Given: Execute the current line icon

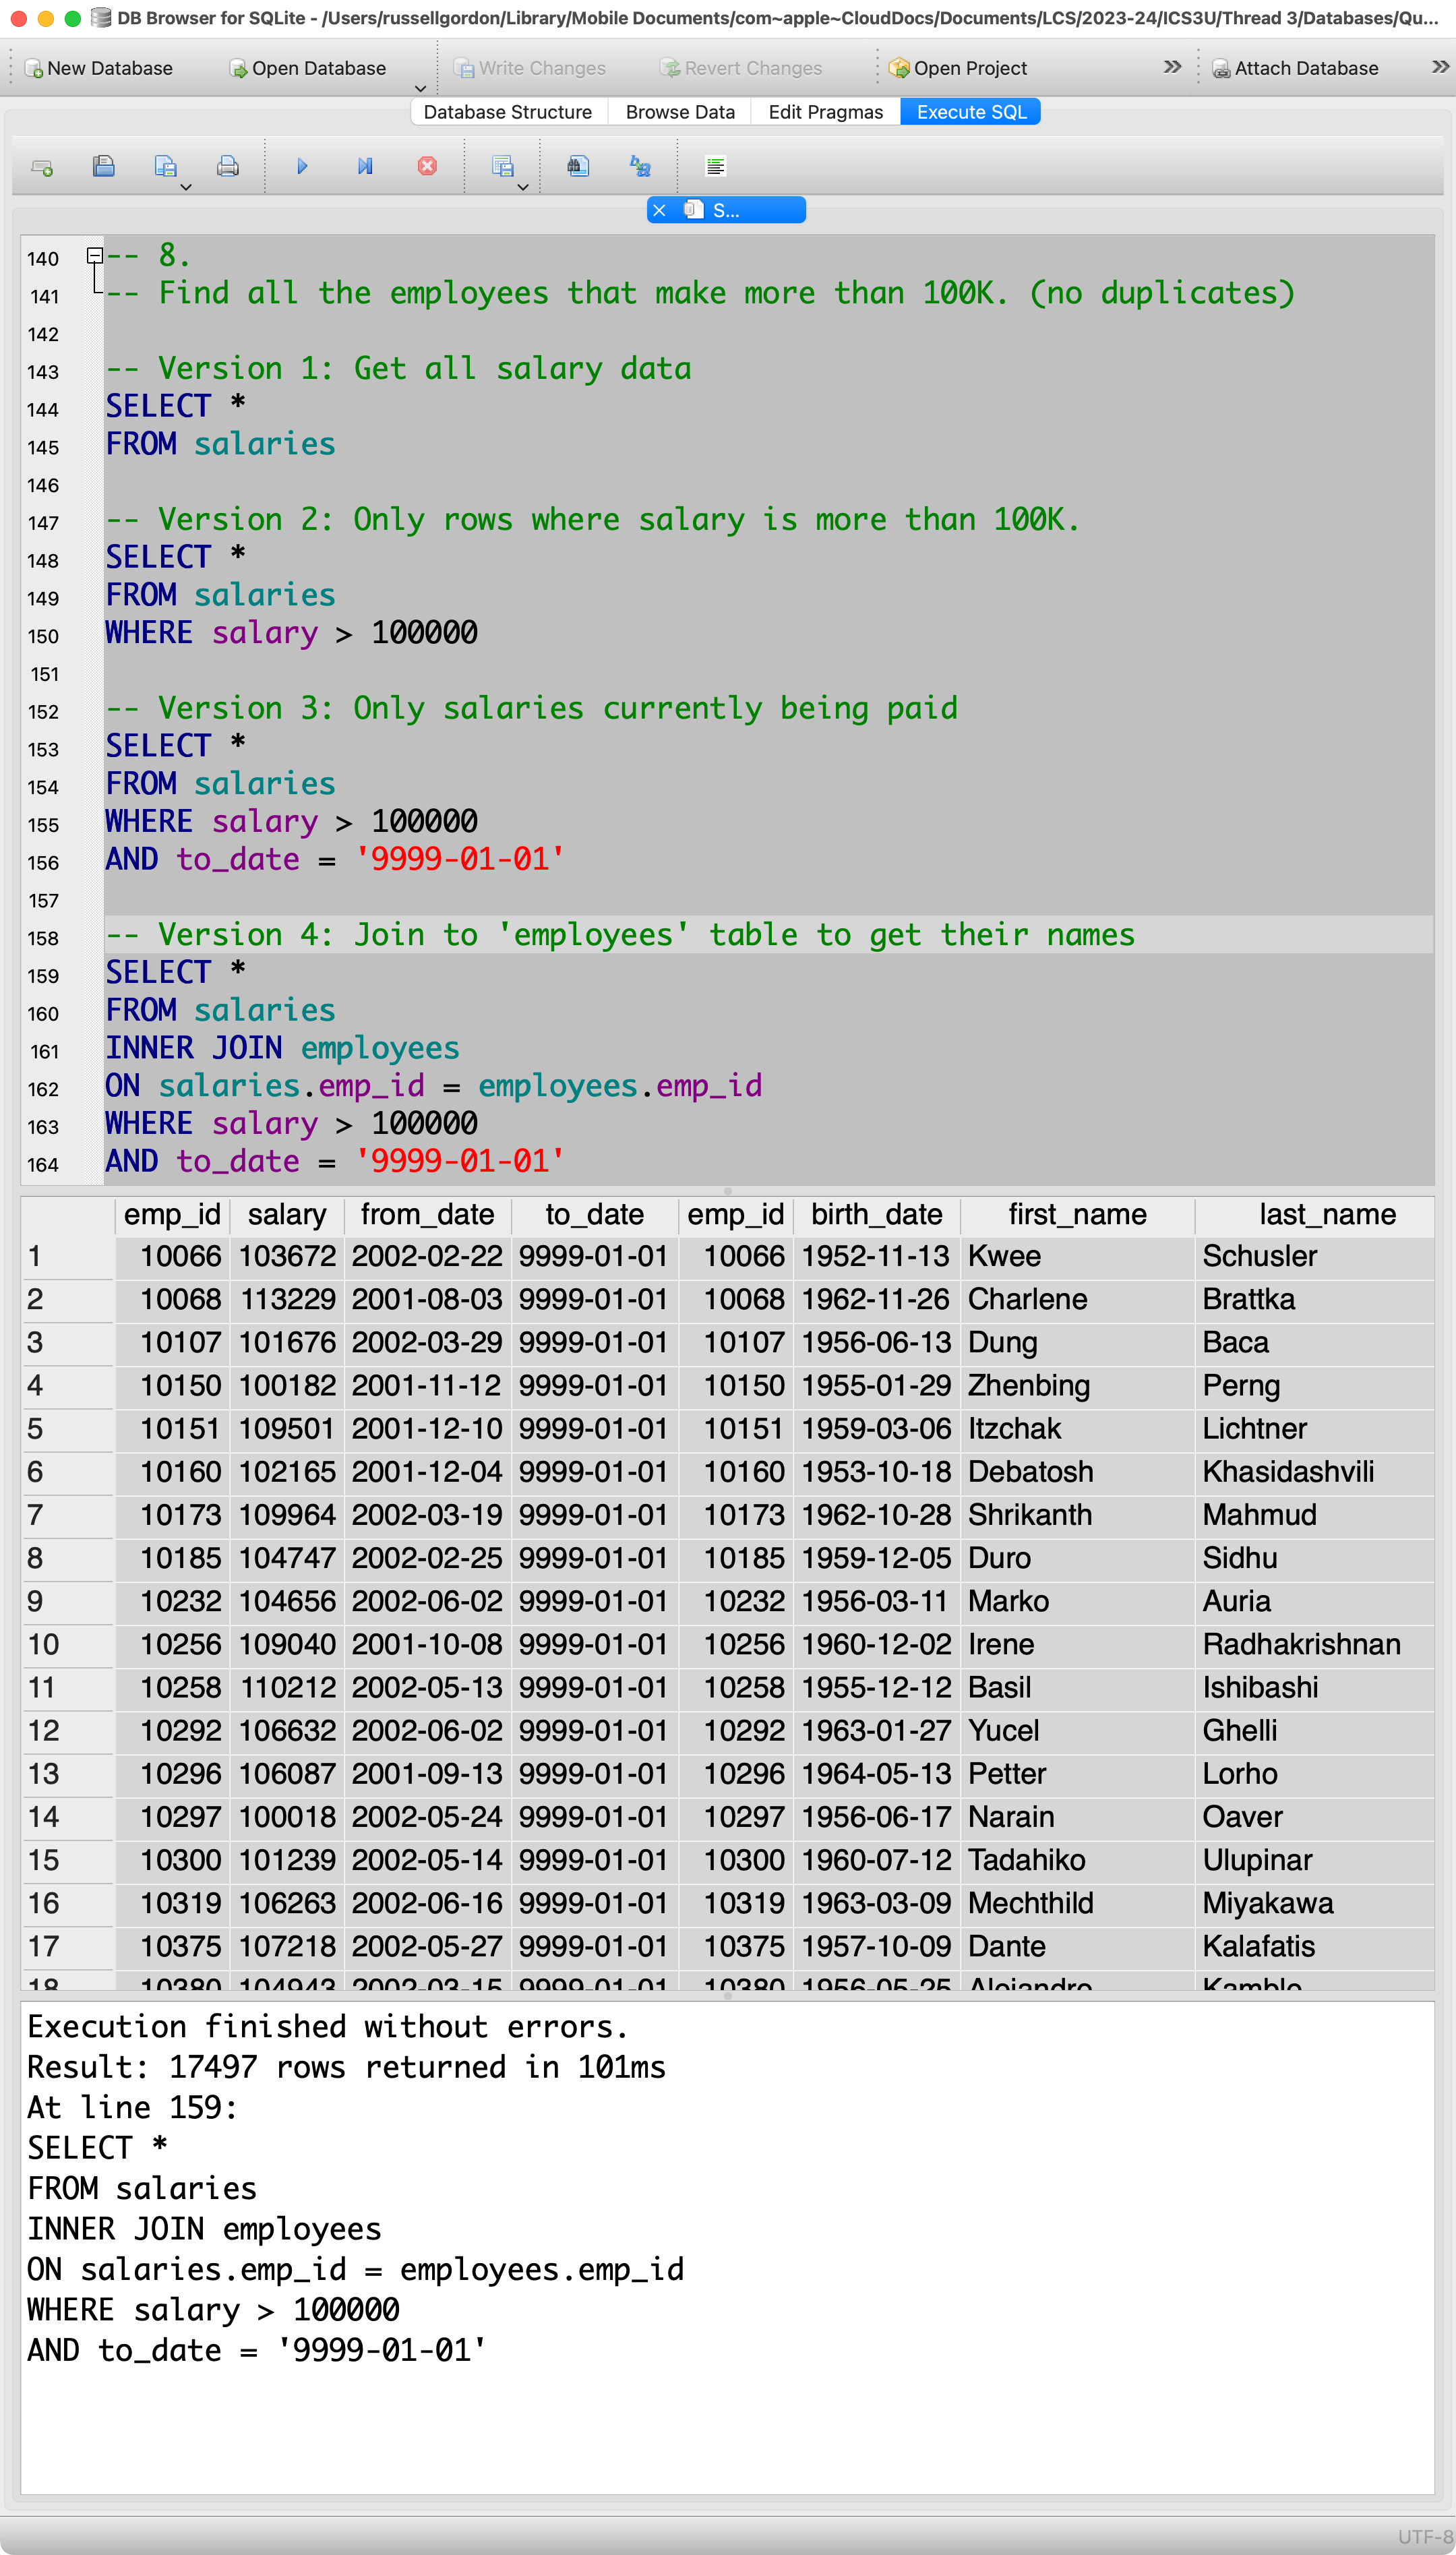Looking at the screenshot, I should (365, 167).
